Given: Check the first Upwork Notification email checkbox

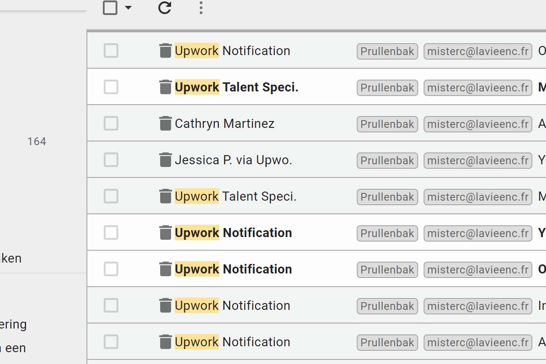Looking at the screenshot, I should 111,51.
